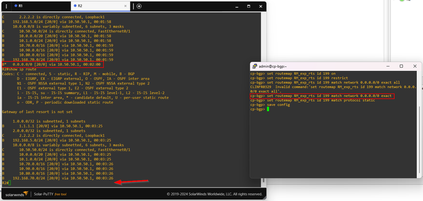Screen dimensions: 423x201
Task: Maximize the admin@cp-bgp terminal window
Action: (401, 66)
